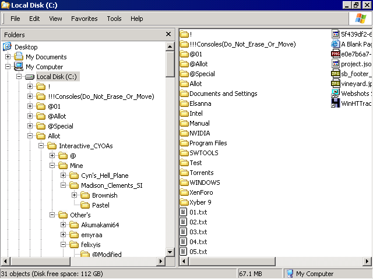Select the @Modified folder in tree
Screen dimensions: 373x279
coord(85,255)
